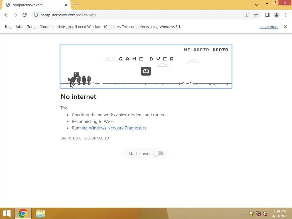This screenshot has width=292, height=219.
Task: Minimize the Chrome window
Action: (x=267, y=3)
